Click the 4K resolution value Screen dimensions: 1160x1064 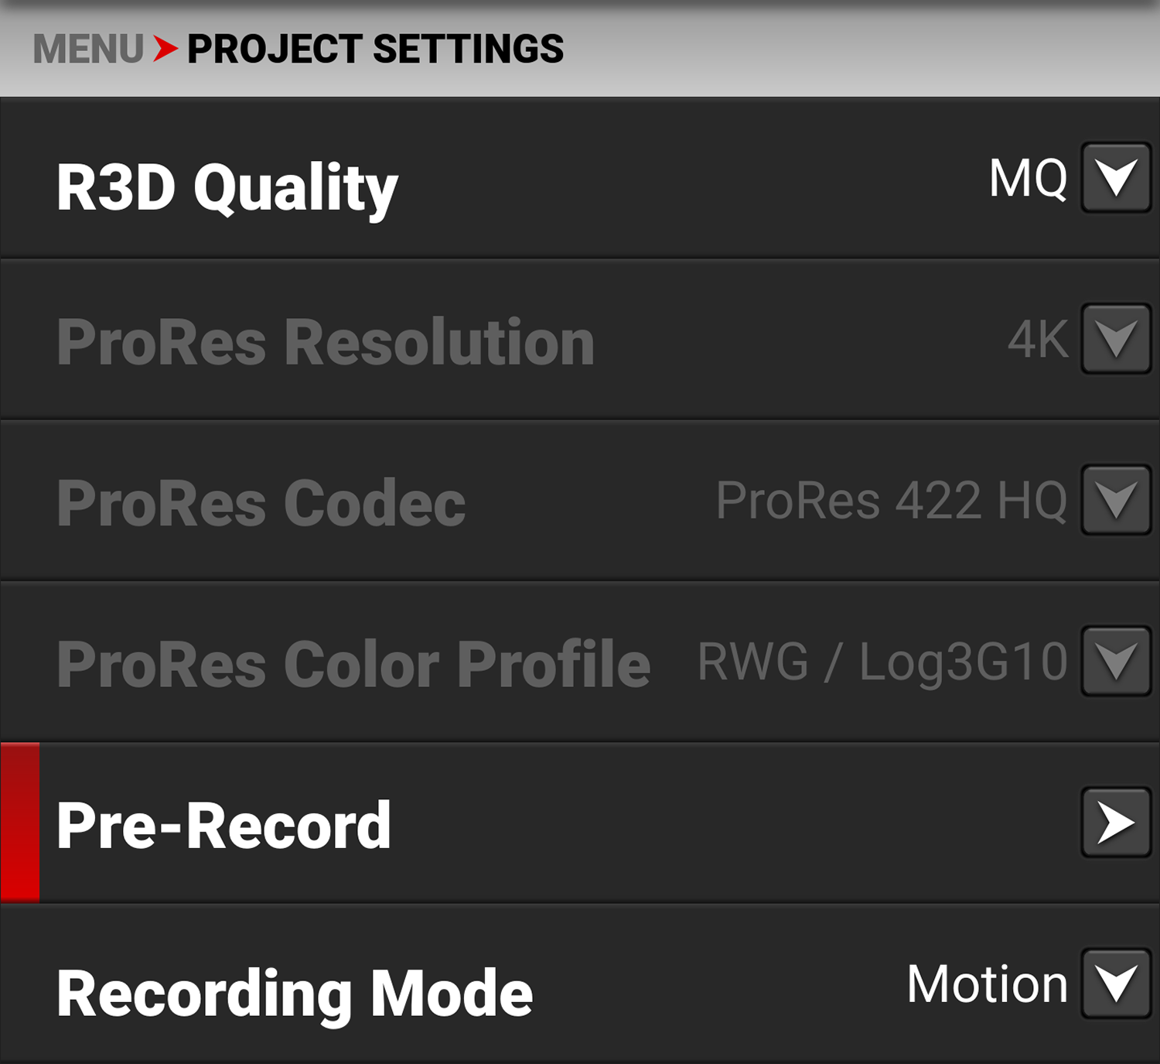[1038, 339]
